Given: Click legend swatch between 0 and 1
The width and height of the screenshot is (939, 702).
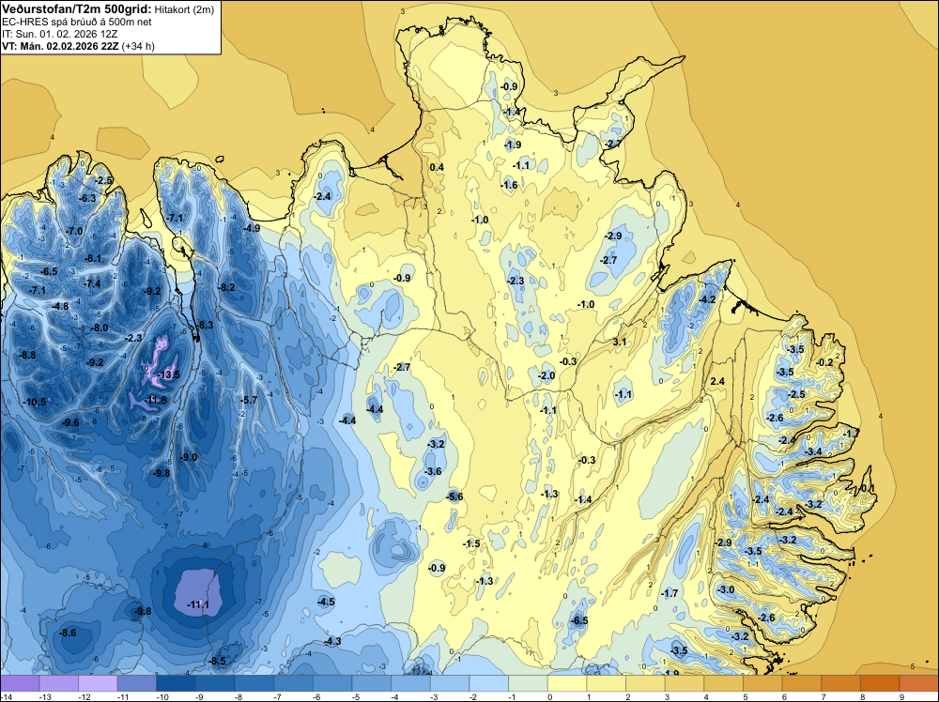Looking at the screenshot, I should point(567,683).
